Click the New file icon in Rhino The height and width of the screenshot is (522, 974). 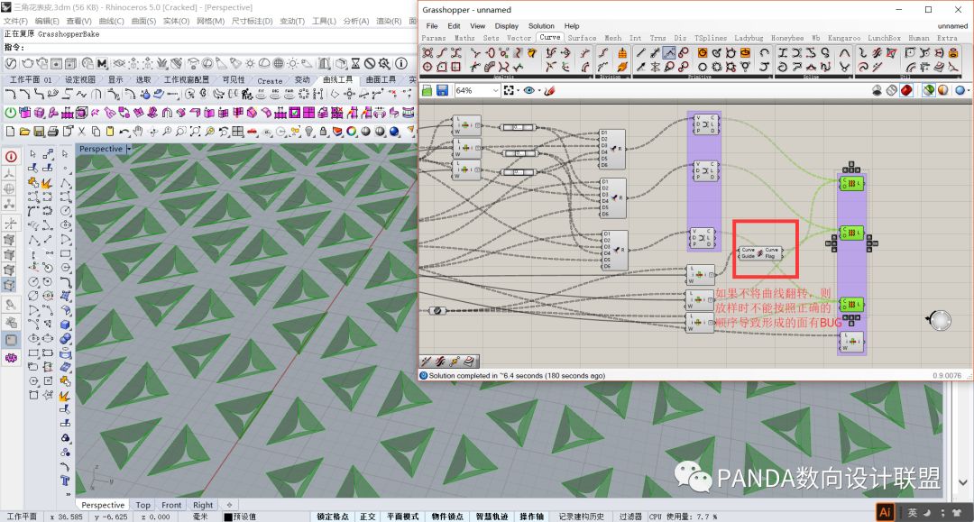[x=10, y=132]
